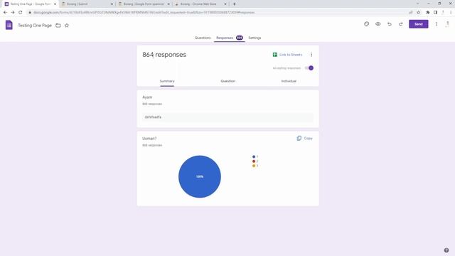The width and height of the screenshot is (455, 256).
Task: Click the lock icon in address bar
Action: point(30,13)
